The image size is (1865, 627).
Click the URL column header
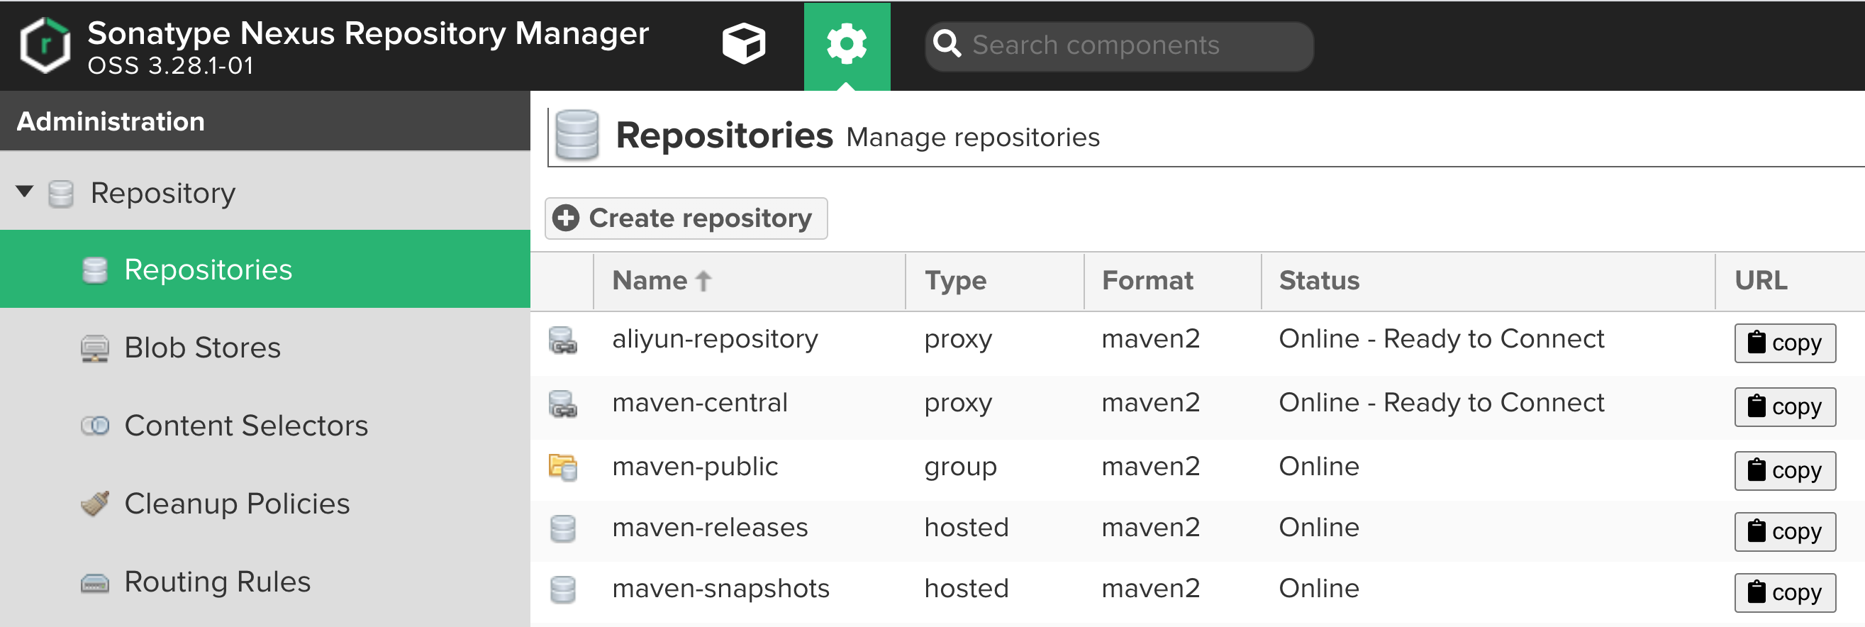(x=1790, y=281)
